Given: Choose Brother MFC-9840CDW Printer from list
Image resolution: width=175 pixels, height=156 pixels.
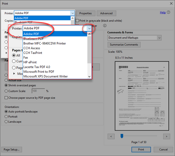Looking at the screenshot, I should pos(44,43).
